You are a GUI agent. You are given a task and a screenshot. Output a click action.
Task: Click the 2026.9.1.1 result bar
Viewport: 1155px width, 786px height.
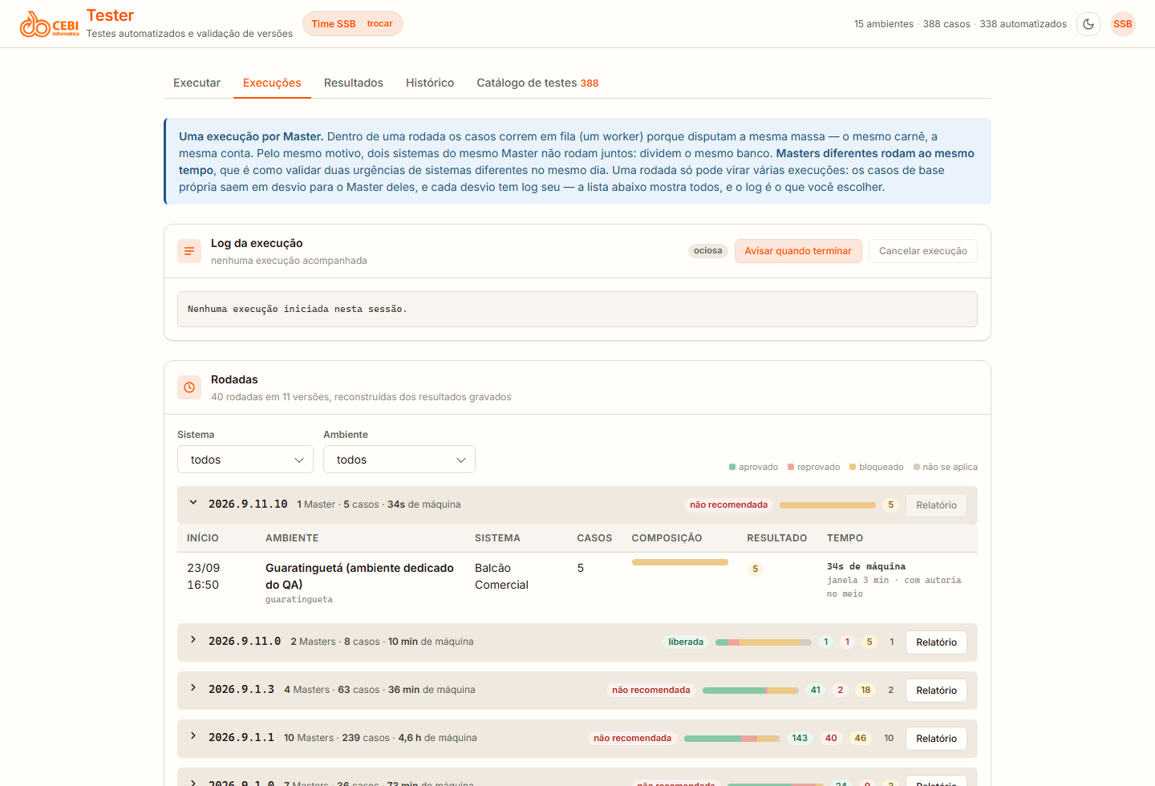click(x=732, y=739)
